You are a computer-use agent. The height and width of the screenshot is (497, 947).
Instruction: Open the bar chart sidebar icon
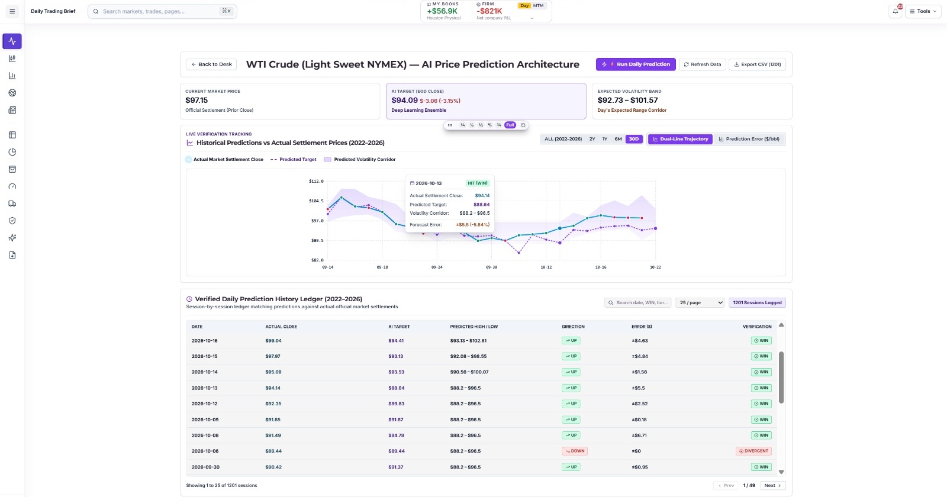coord(12,76)
